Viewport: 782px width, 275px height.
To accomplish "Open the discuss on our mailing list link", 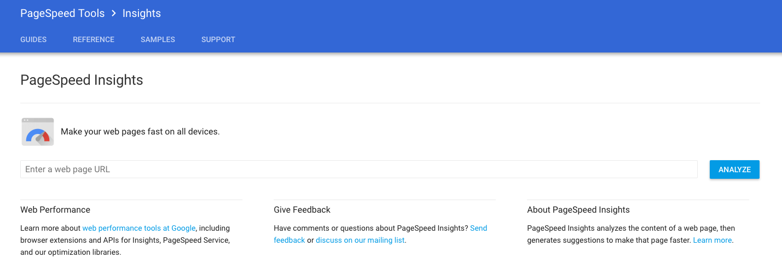I will pyautogui.click(x=361, y=240).
